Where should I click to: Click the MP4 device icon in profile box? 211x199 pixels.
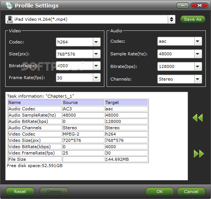[10, 19]
